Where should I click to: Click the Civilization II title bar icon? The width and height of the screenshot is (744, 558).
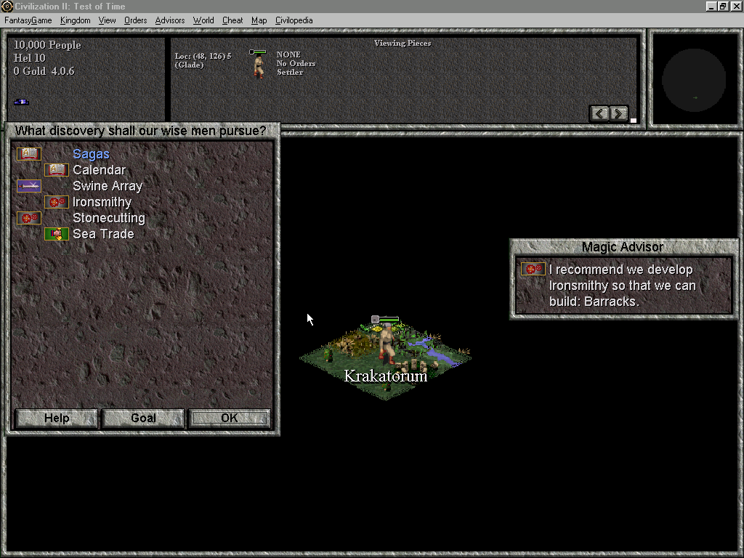pyautogui.click(x=7, y=6)
